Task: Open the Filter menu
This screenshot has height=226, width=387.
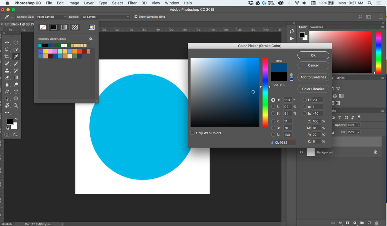Action: click(x=132, y=3)
